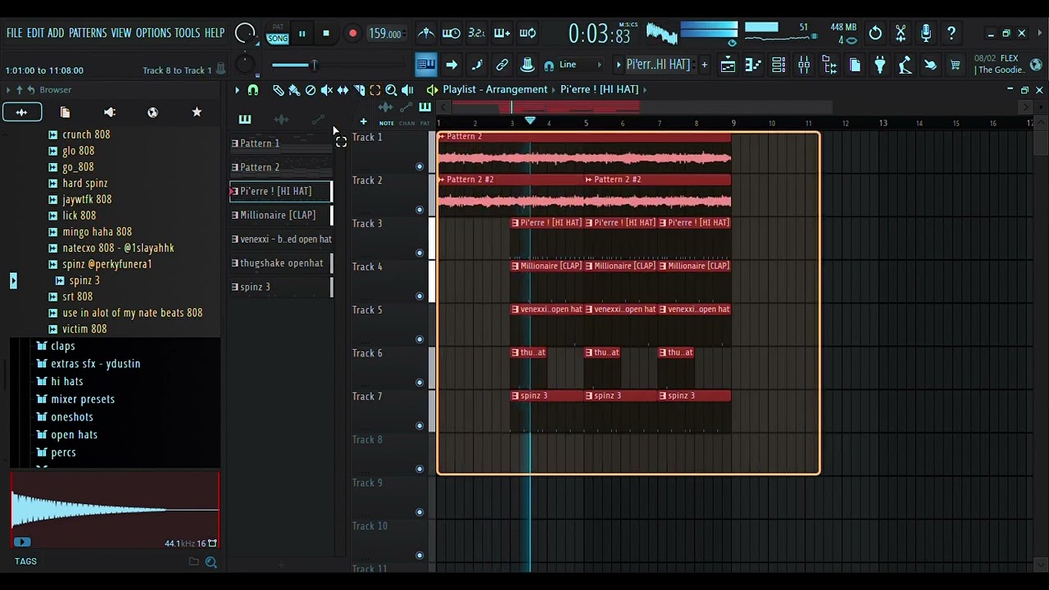Stop playback
The height and width of the screenshot is (590, 1049).
326,34
